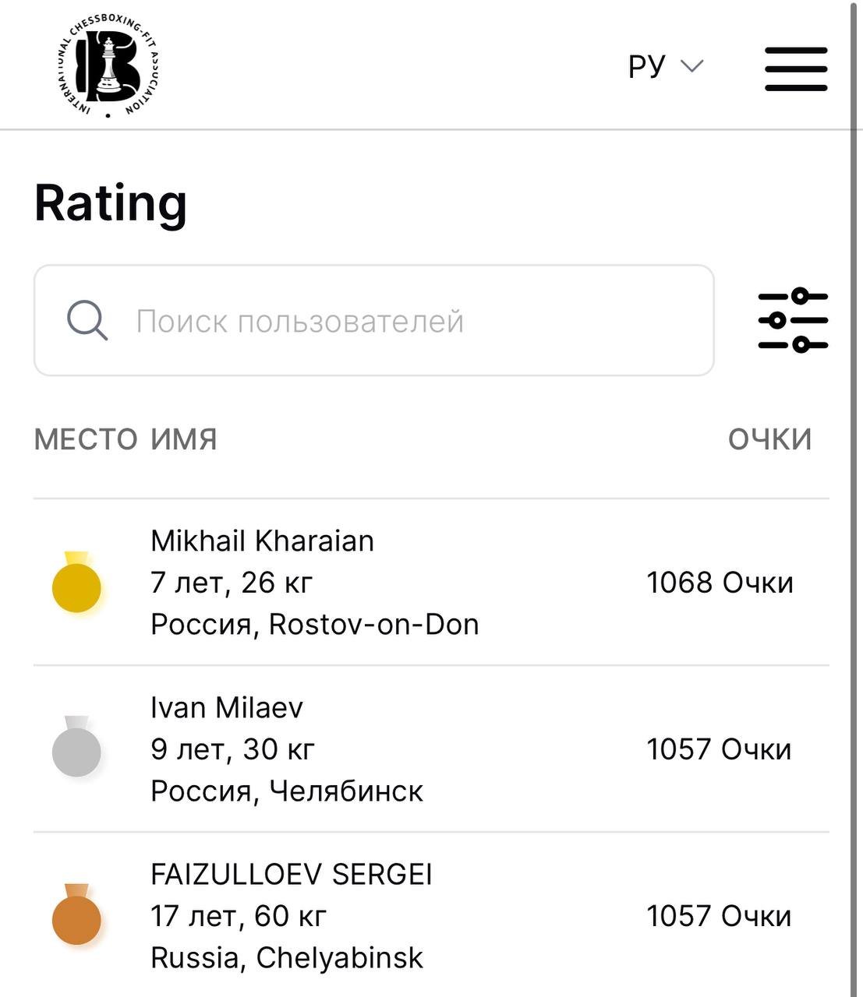
Task: Click Ivan Milaev's 1057 Очки score
Action: 719,749
